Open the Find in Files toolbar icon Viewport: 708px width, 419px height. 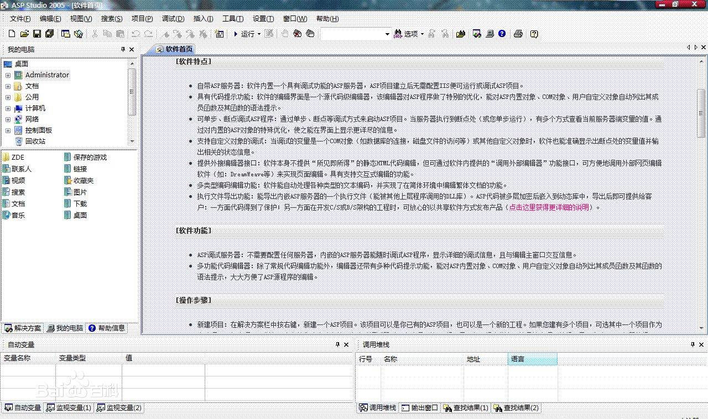click(461, 34)
